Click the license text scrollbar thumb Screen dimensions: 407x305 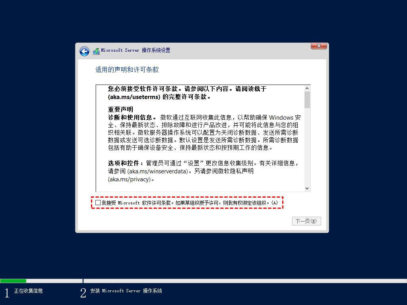pyautogui.click(x=307, y=100)
